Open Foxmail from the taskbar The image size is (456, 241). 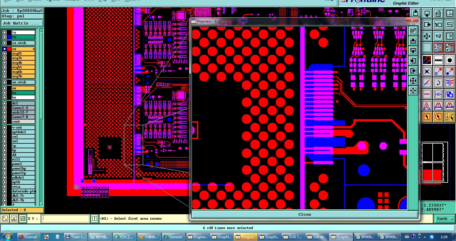28,237
